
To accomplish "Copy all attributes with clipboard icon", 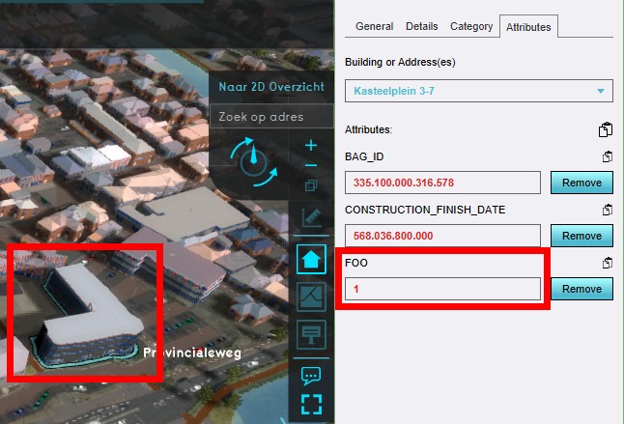I will coord(606,129).
